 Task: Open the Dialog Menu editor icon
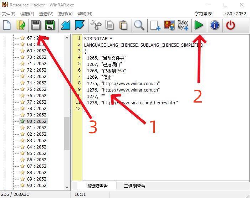tap(183, 25)
